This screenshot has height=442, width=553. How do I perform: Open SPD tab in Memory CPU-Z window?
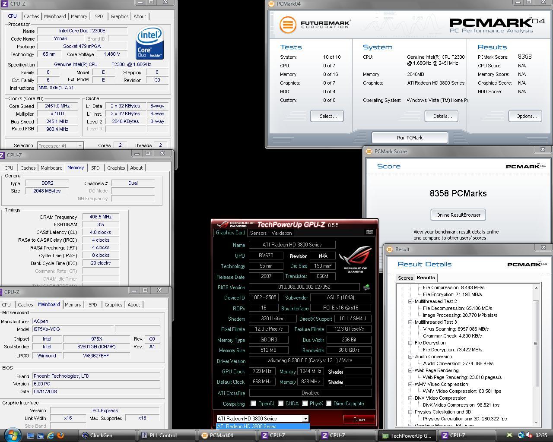click(x=95, y=168)
